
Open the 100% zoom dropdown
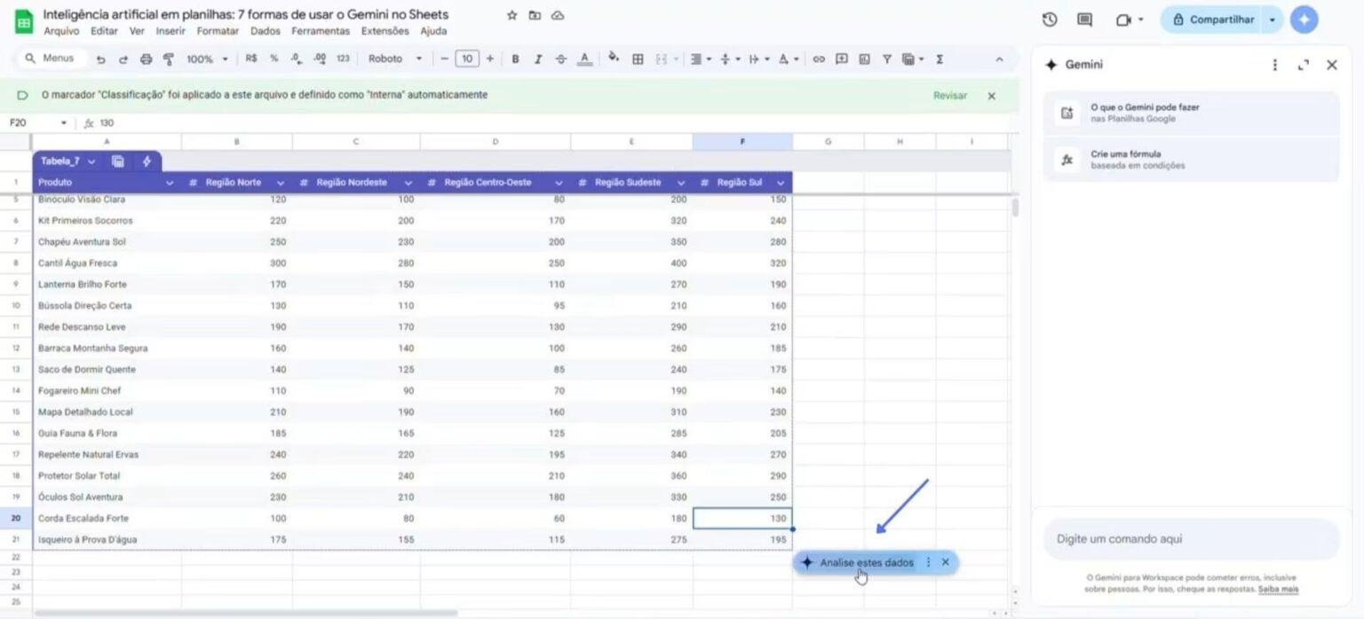tap(206, 59)
